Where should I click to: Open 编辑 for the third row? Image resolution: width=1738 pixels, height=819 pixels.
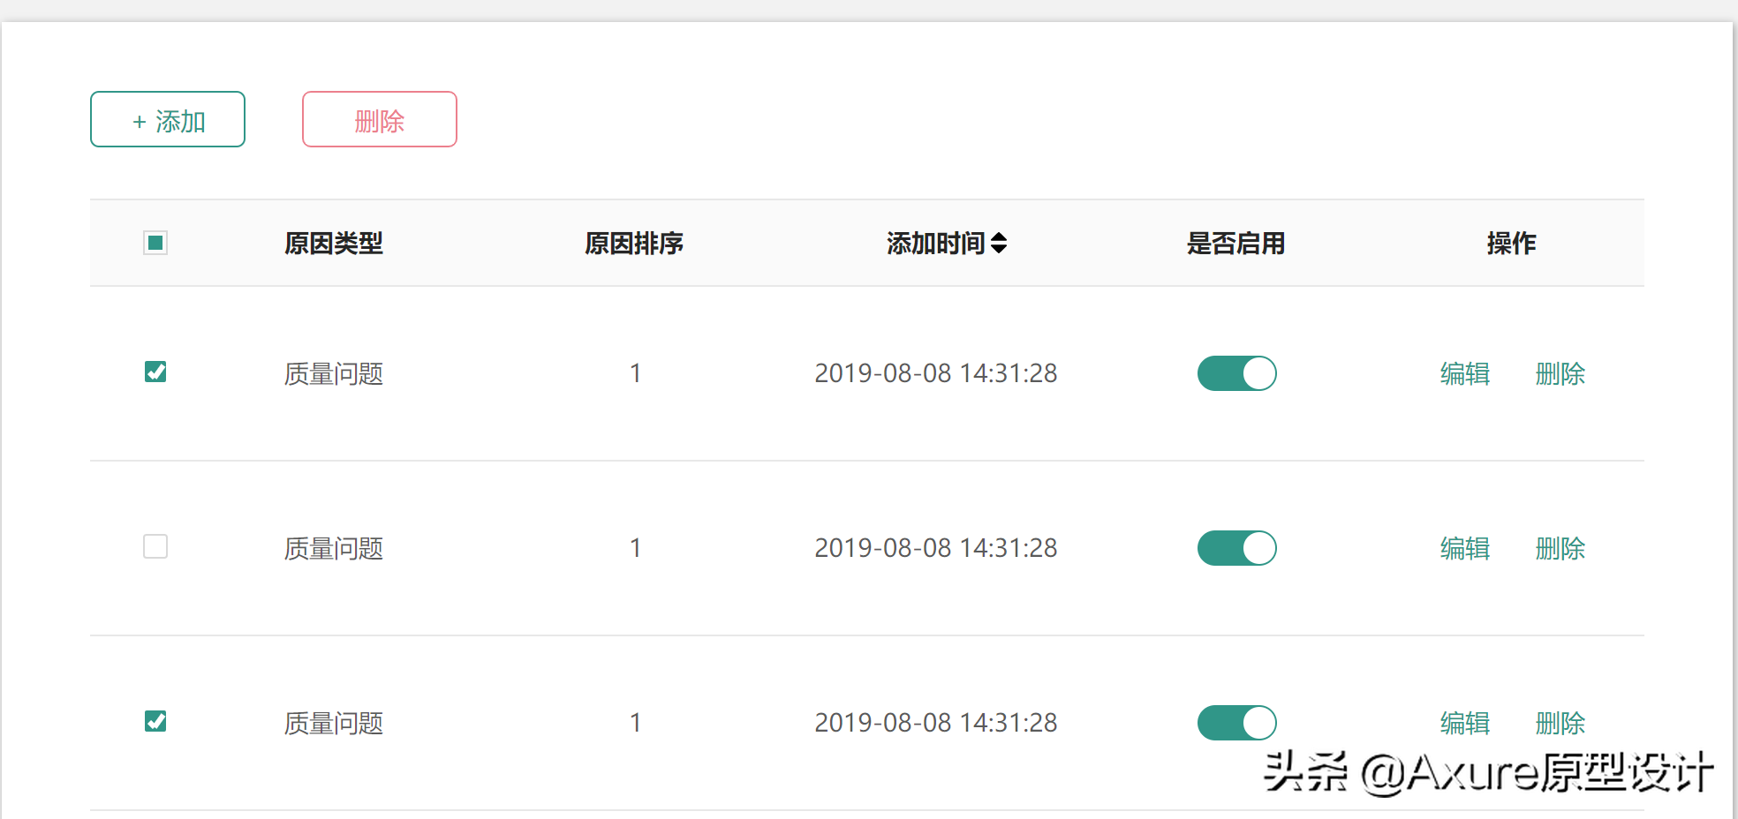[1465, 723]
